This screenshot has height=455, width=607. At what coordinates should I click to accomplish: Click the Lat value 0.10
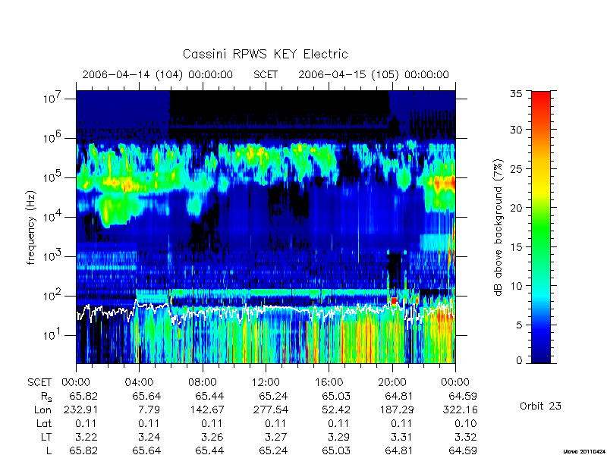click(x=466, y=423)
